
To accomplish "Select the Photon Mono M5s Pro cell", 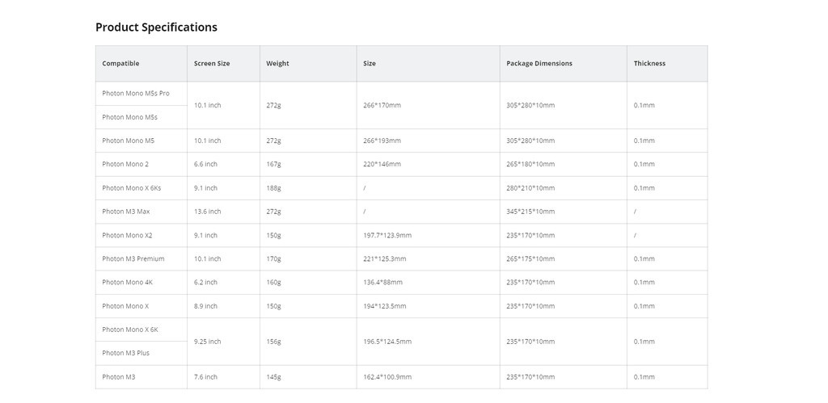I will [141, 94].
